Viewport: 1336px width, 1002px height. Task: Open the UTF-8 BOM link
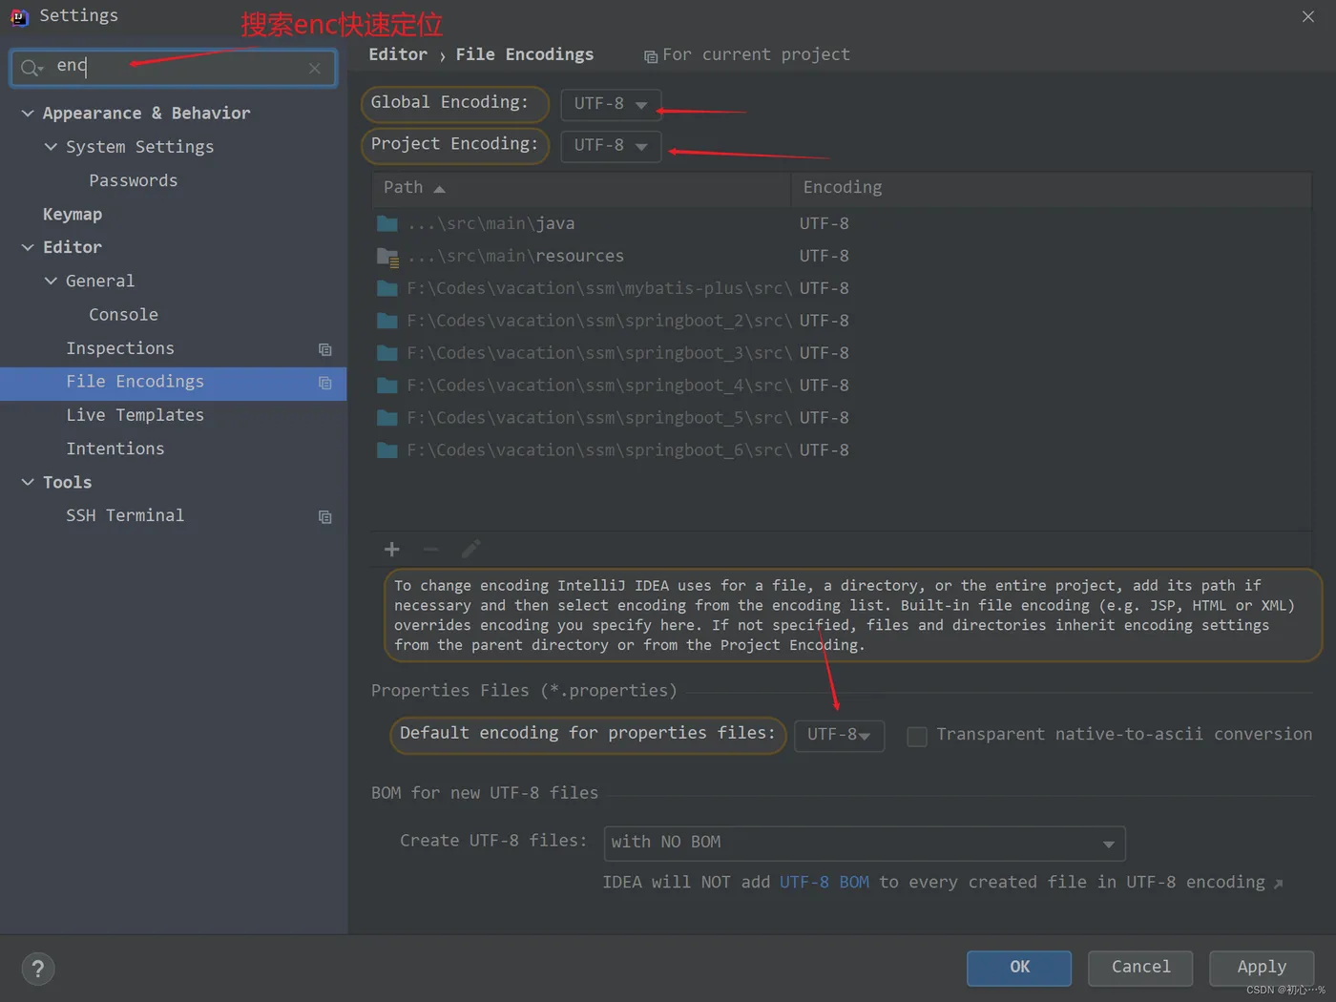(x=825, y=883)
